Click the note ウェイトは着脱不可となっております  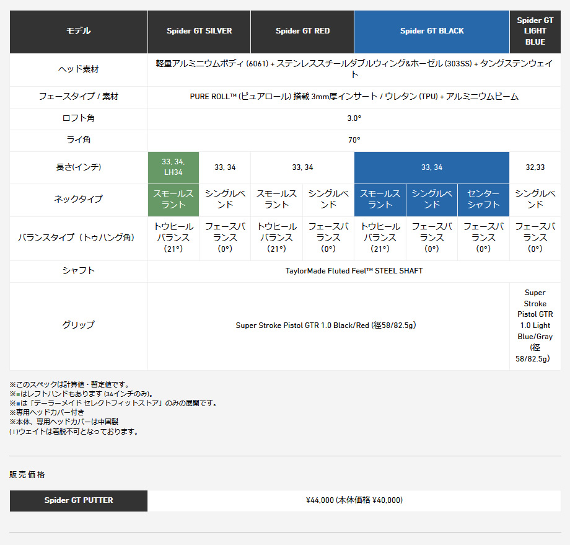tap(74, 432)
